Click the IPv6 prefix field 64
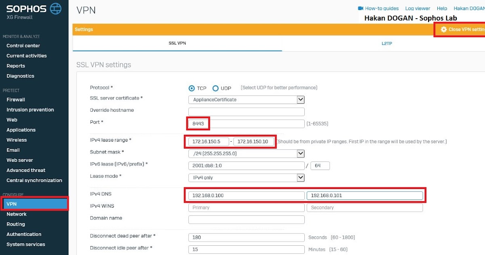 tap(320, 166)
